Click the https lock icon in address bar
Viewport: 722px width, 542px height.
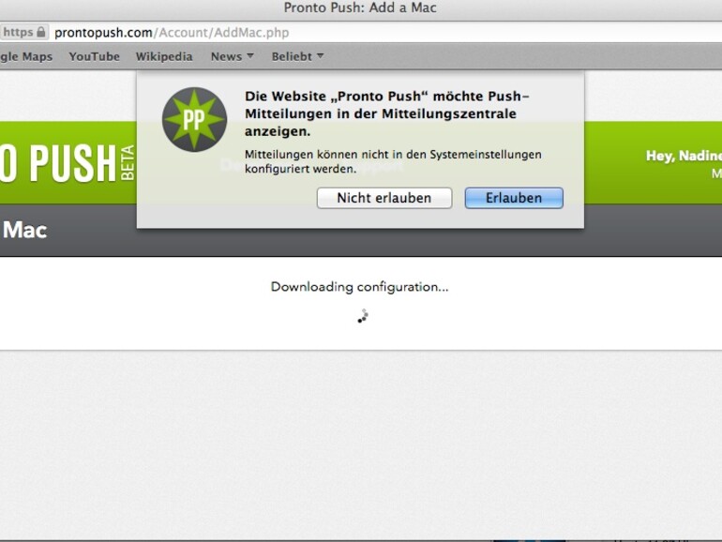[41, 32]
